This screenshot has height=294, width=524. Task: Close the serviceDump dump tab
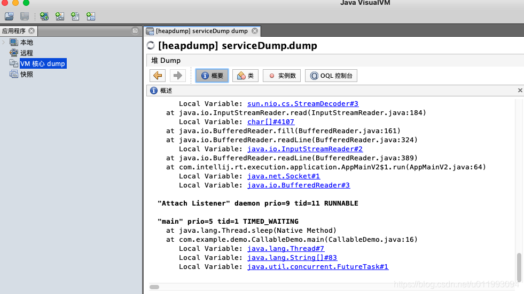coord(255,31)
